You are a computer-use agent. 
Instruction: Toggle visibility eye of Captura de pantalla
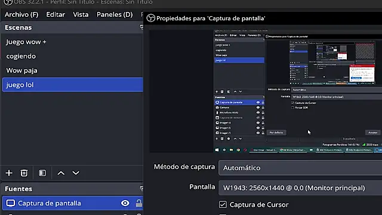click(x=125, y=203)
